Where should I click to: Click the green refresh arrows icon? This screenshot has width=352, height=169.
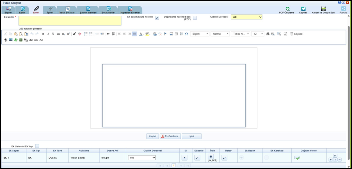16,40
